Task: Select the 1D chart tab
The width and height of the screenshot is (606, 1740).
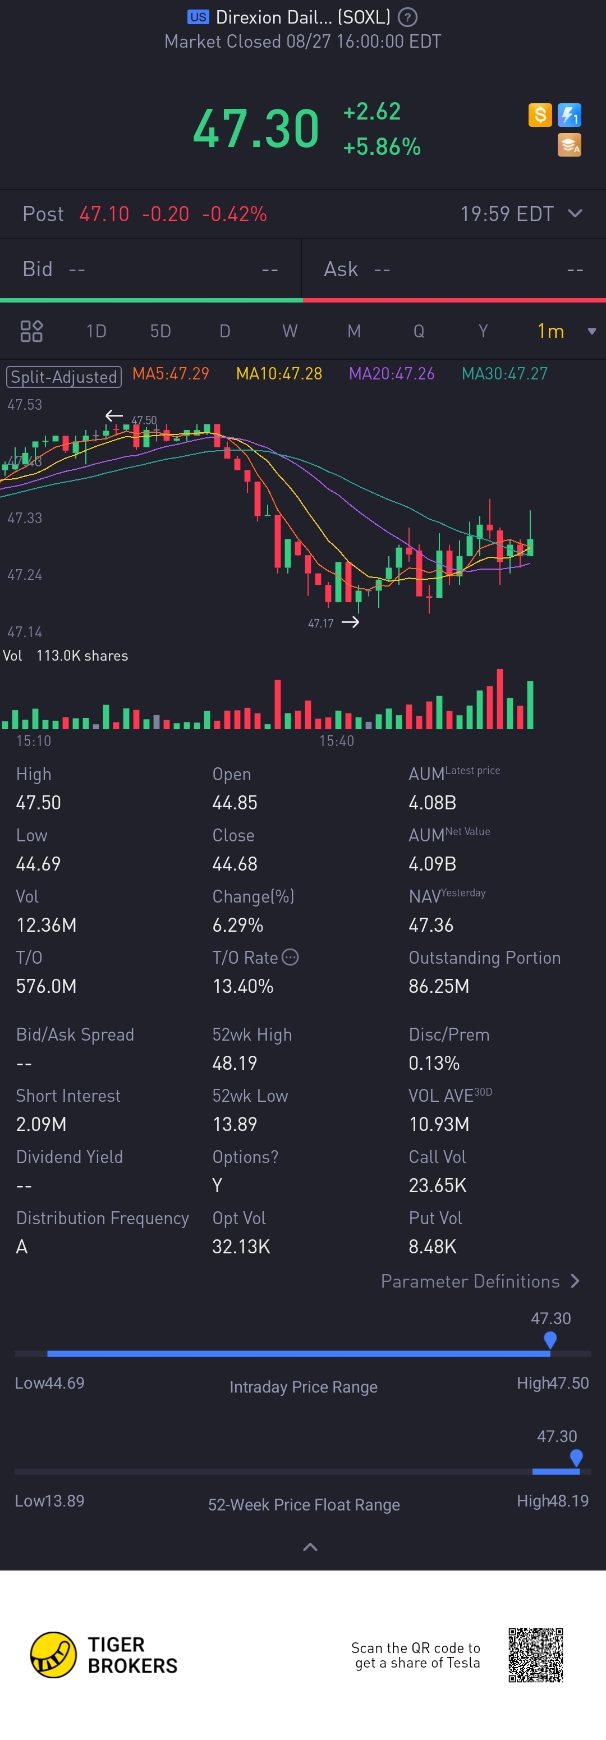Action: tap(96, 331)
